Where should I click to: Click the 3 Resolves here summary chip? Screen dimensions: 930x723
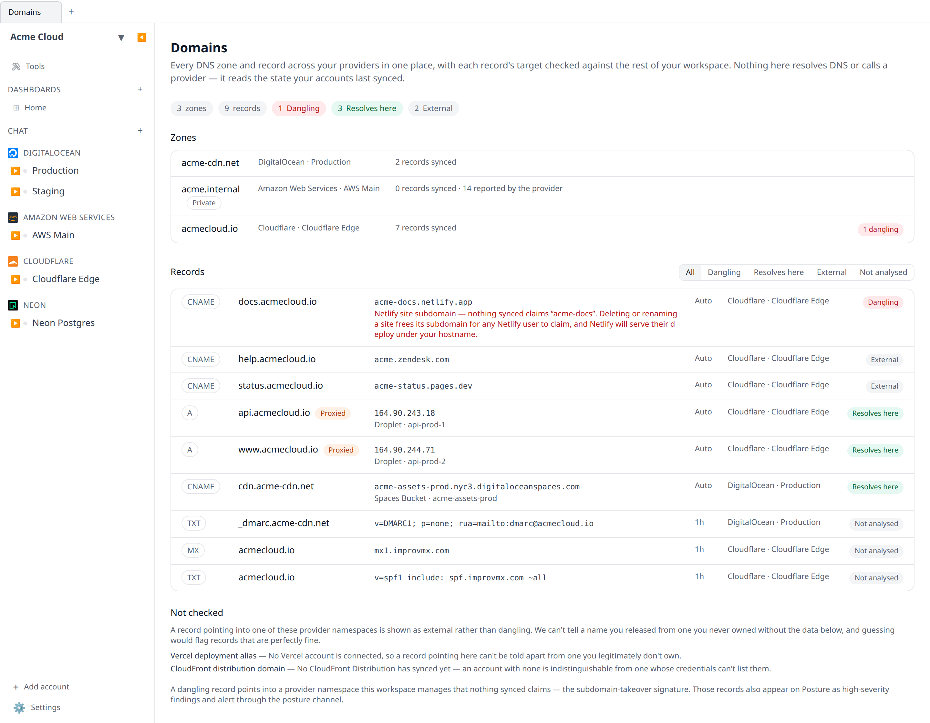click(x=367, y=108)
